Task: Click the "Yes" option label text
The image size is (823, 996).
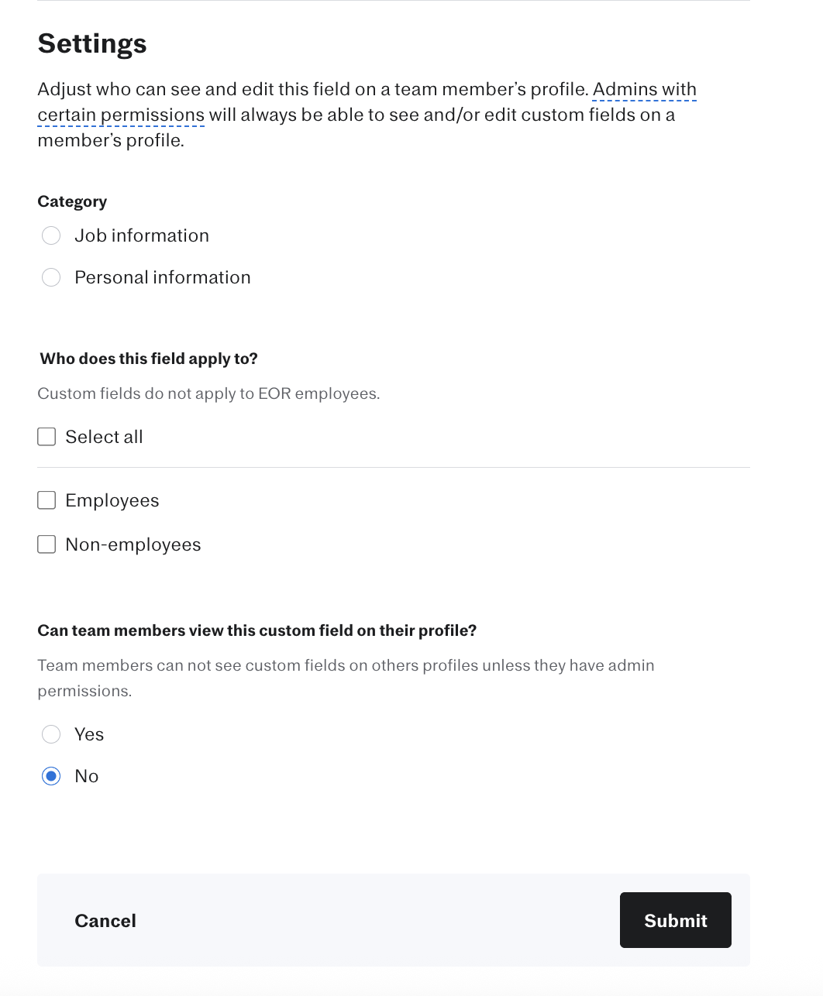Action: 89,734
